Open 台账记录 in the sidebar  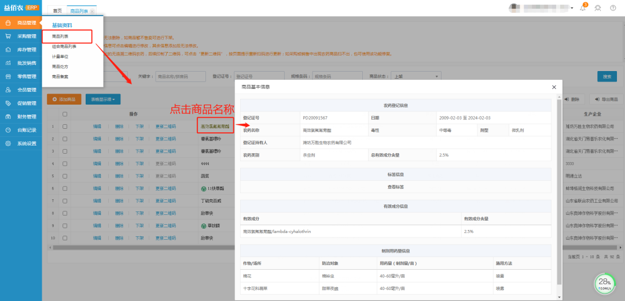coord(21,130)
